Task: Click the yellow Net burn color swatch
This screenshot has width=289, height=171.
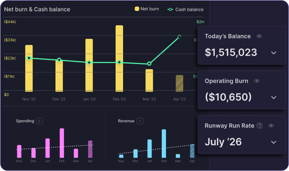Action: pos(137,9)
